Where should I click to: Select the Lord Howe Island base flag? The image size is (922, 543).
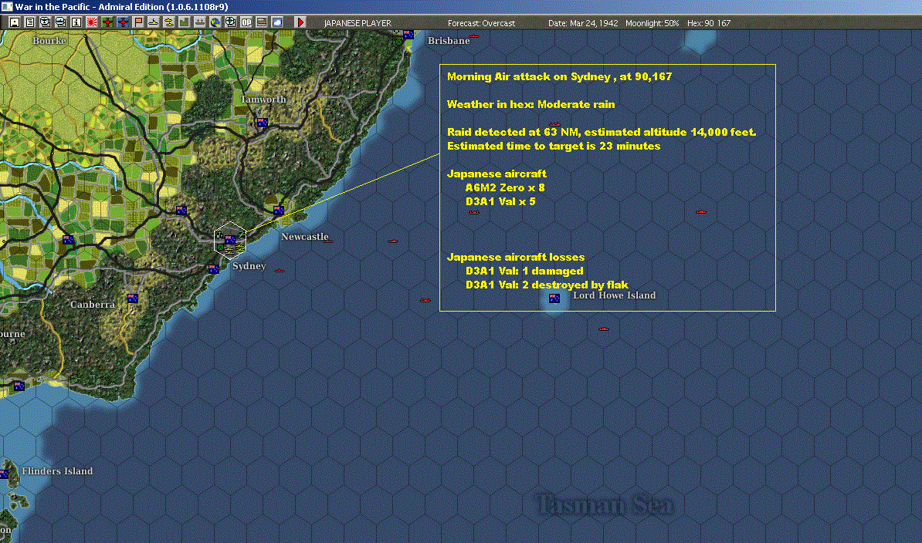coord(554,298)
